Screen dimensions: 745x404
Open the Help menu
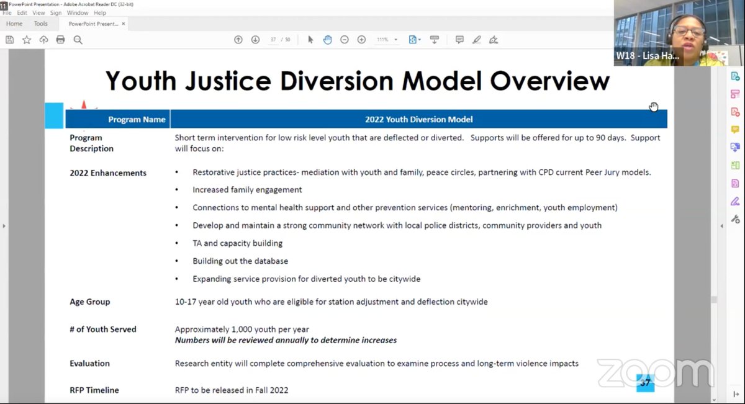point(99,13)
